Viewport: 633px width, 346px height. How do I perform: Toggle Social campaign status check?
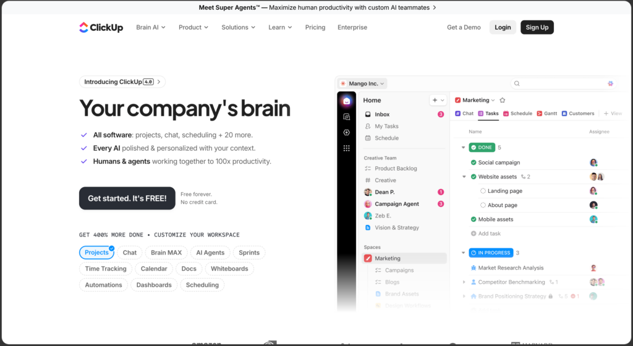tap(474, 162)
